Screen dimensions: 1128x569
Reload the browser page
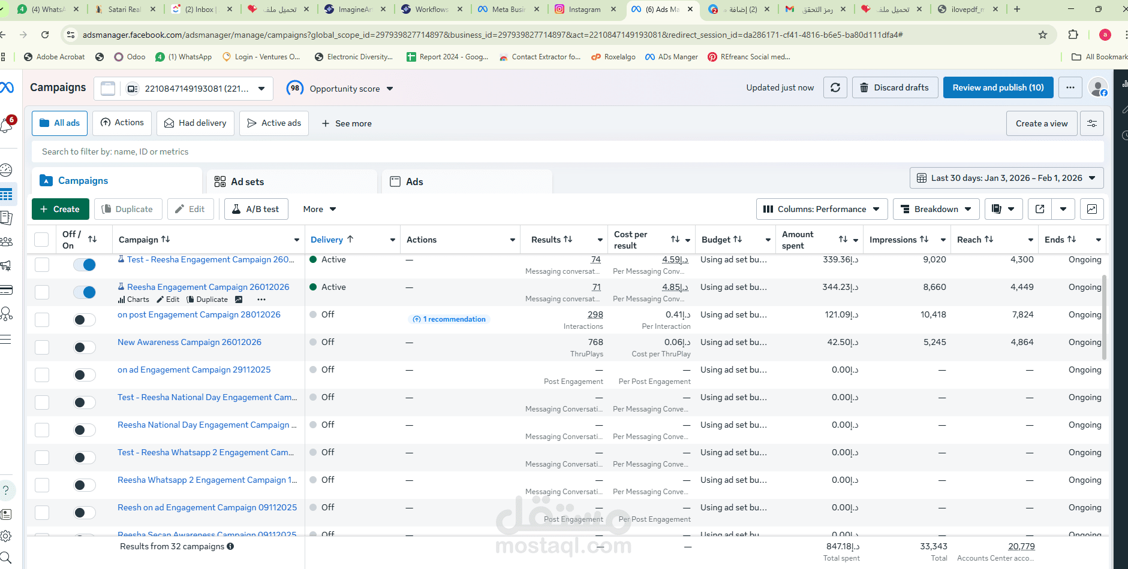tap(45, 35)
